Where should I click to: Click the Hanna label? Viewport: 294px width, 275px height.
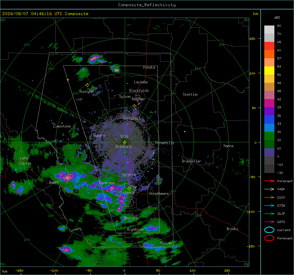(x=228, y=146)
